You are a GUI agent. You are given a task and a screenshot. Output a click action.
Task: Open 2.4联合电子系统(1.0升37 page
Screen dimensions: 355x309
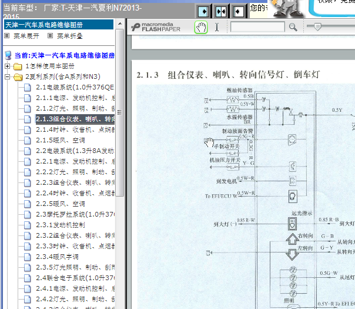[75, 278]
